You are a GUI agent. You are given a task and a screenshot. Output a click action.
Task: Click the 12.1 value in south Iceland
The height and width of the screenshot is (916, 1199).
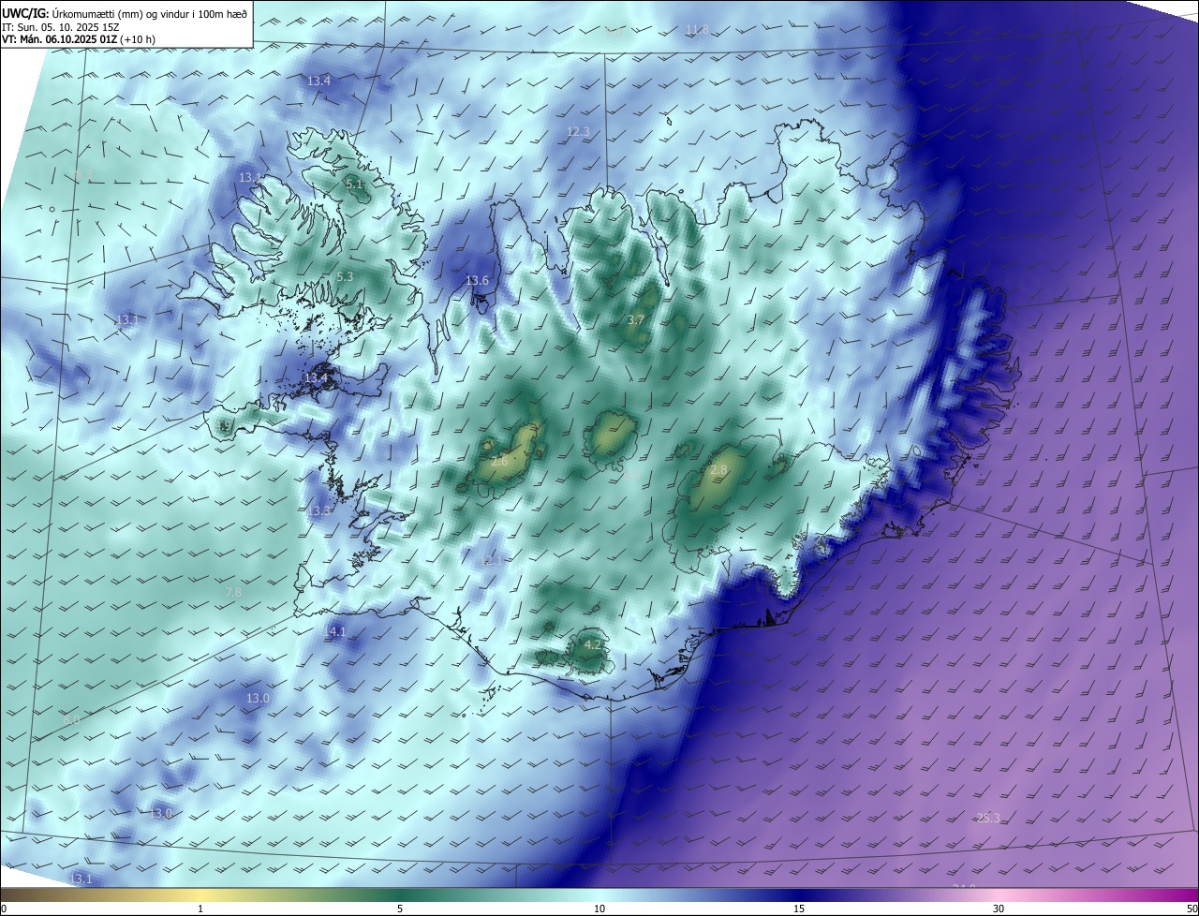click(x=492, y=560)
